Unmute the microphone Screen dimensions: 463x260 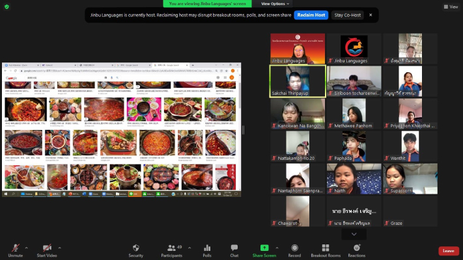point(14,250)
